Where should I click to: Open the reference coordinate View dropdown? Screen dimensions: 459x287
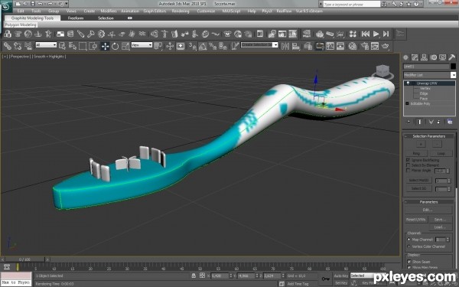pos(142,45)
